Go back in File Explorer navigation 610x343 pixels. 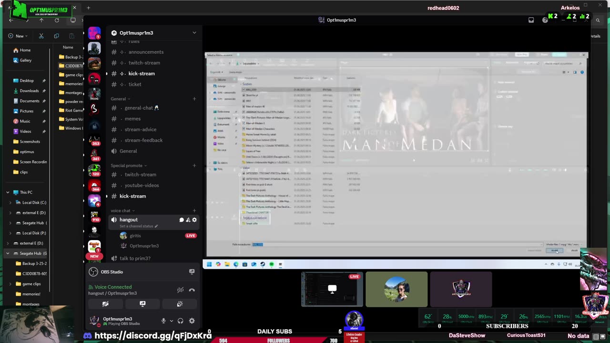11,20
